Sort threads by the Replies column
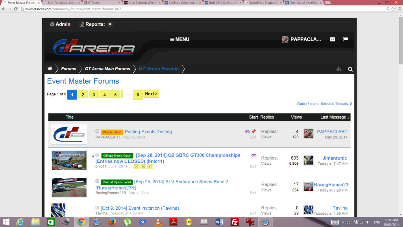The height and width of the screenshot is (227, 403). [267, 117]
